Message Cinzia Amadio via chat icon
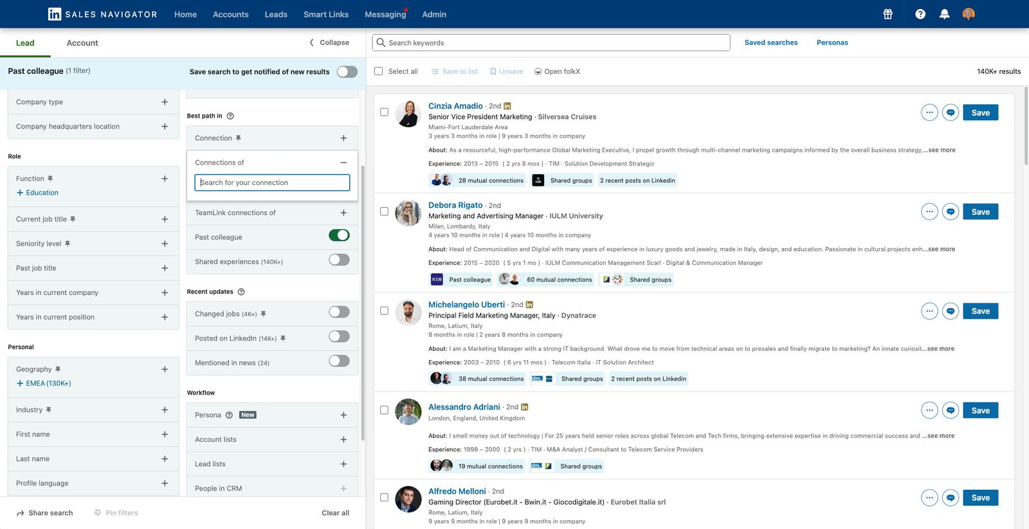 [x=951, y=112]
